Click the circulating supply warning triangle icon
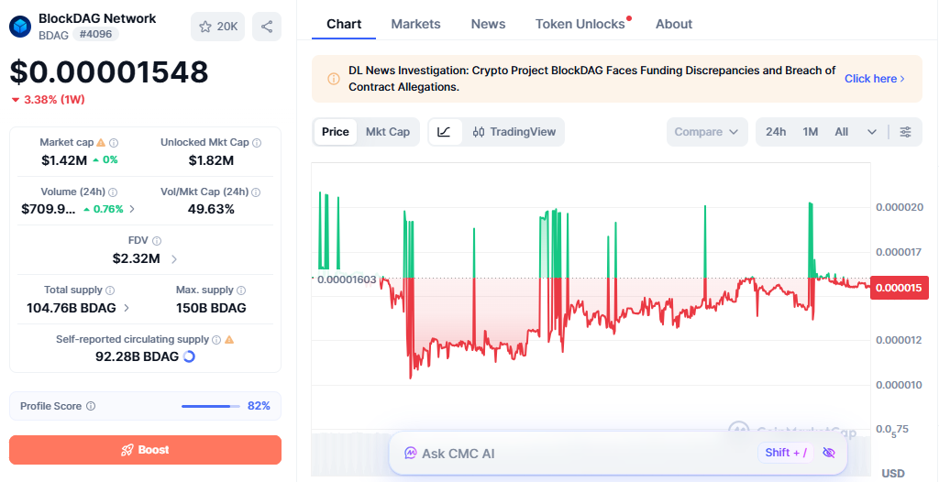 [x=229, y=339]
